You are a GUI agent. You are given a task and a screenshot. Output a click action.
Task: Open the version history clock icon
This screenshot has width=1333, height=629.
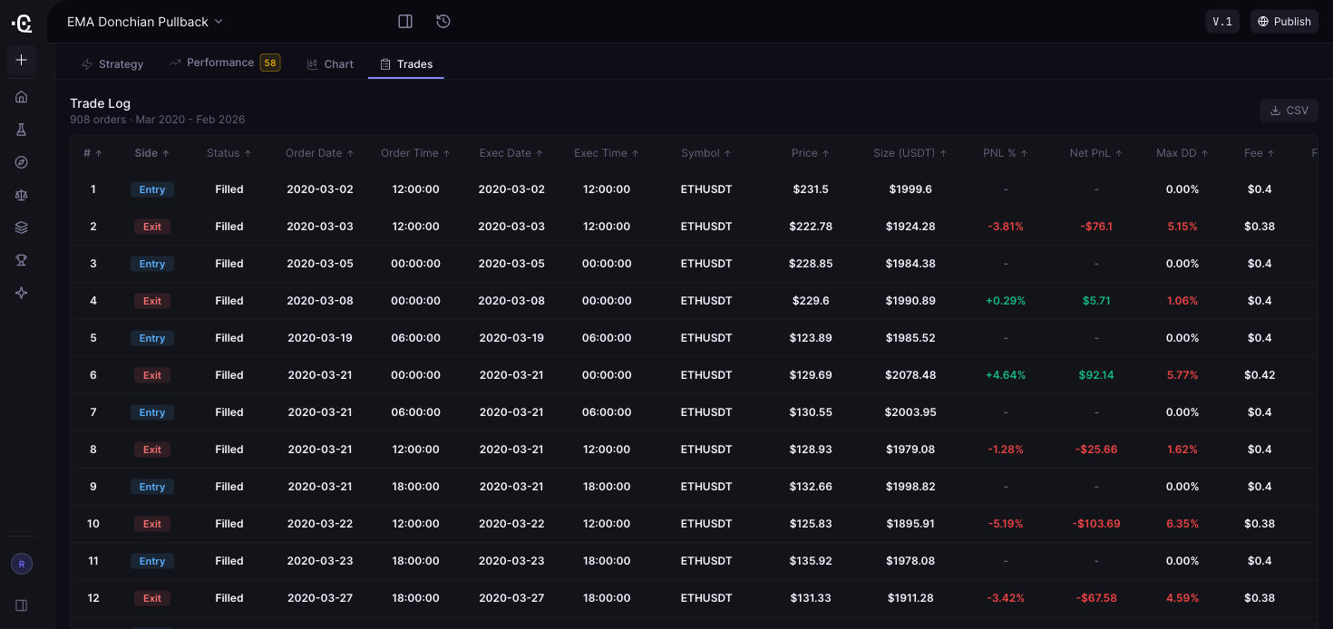pos(443,21)
